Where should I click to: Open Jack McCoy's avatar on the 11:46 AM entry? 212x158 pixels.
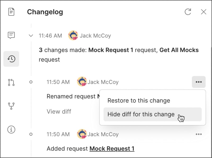[x=73, y=36]
